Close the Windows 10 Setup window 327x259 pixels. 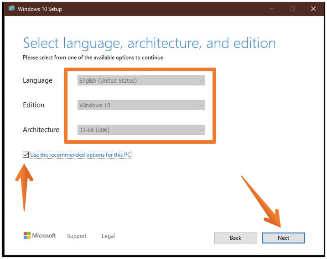tap(313, 9)
